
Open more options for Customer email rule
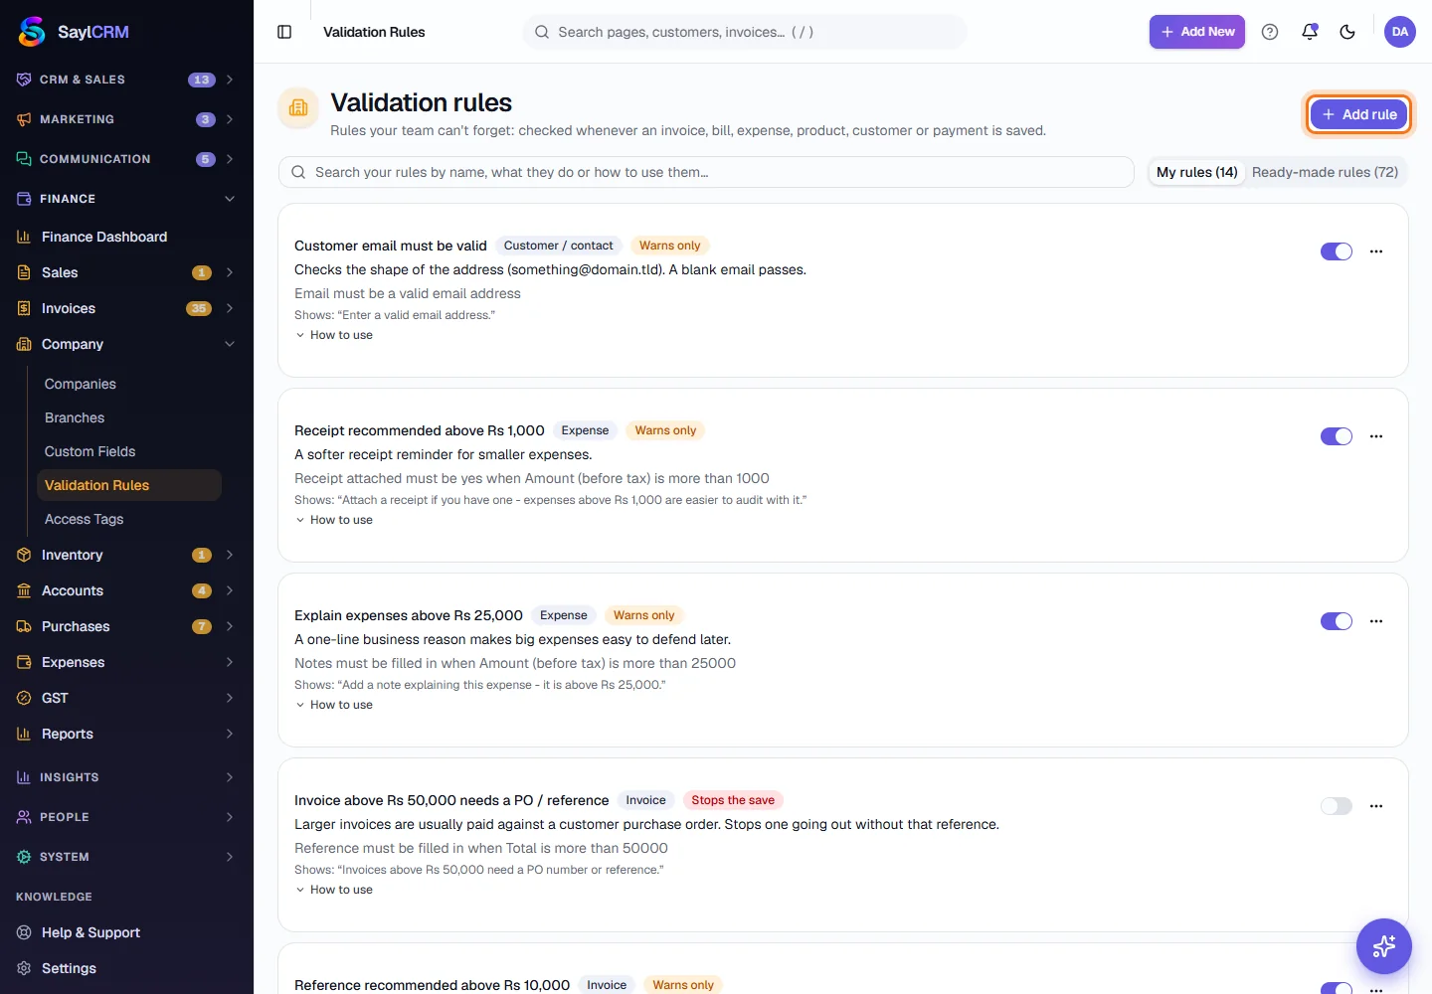[x=1376, y=251]
